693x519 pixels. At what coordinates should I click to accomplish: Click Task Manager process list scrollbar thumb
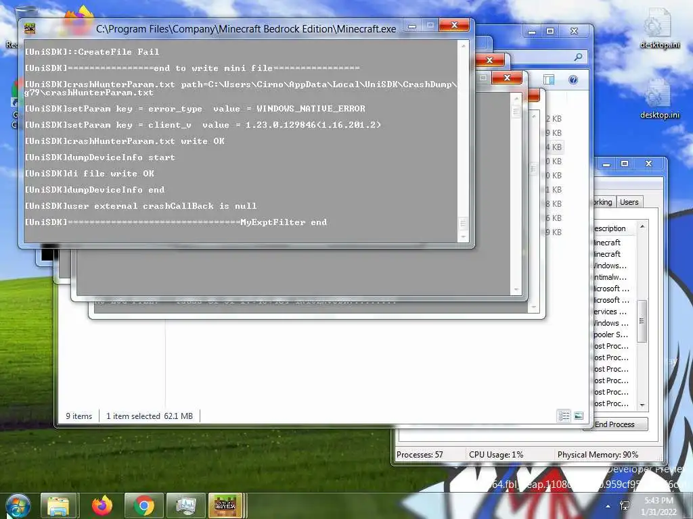[x=643, y=321]
